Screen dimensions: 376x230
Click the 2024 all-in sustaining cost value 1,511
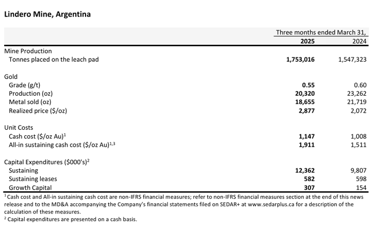(x=358, y=145)
